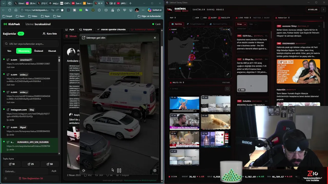Open the Yayın bookmarks folder
328x184 pixels.
pyautogui.click(x=45, y=16)
